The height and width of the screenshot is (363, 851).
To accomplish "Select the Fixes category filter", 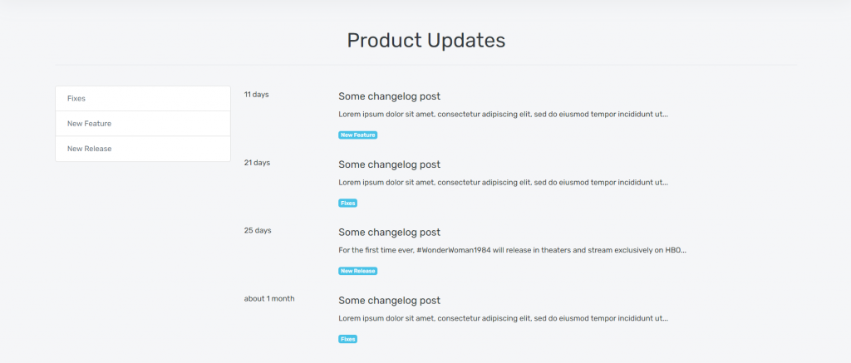I will pyautogui.click(x=143, y=99).
